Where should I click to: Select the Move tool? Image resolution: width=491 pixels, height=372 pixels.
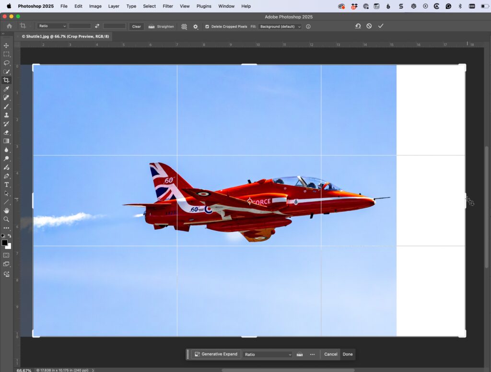coord(6,46)
